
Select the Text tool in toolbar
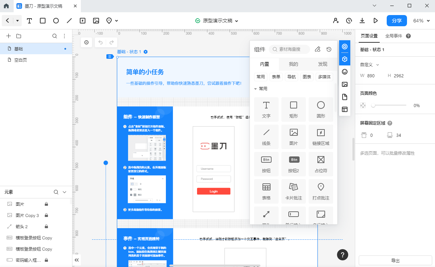29,21
